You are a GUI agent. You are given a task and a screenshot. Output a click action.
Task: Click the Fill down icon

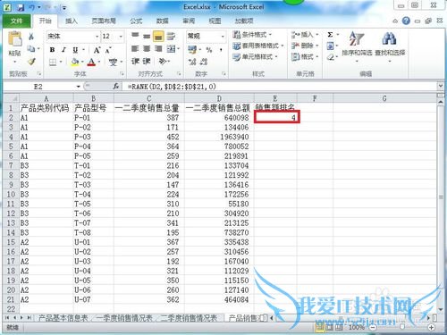tap(330, 46)
